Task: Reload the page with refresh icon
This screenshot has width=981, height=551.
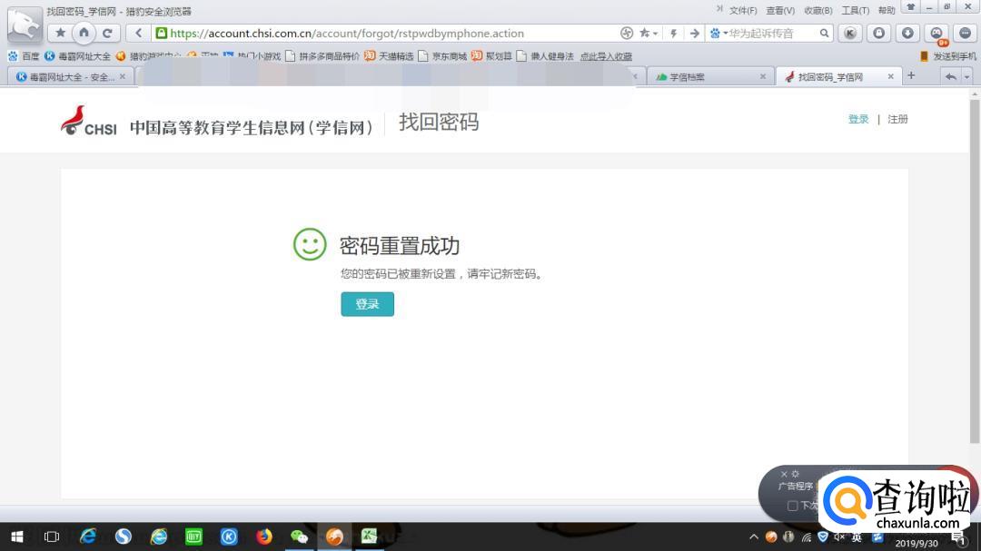Action: click(x=107, y=33)
